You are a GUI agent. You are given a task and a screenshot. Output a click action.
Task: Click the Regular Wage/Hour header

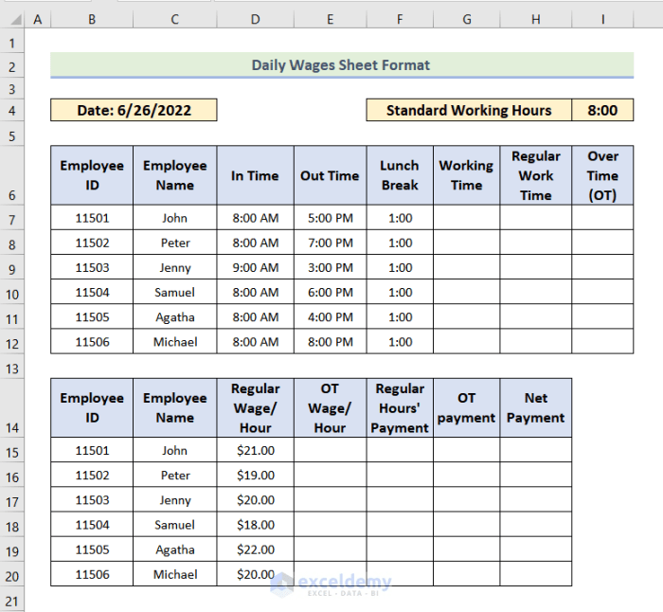255,408
